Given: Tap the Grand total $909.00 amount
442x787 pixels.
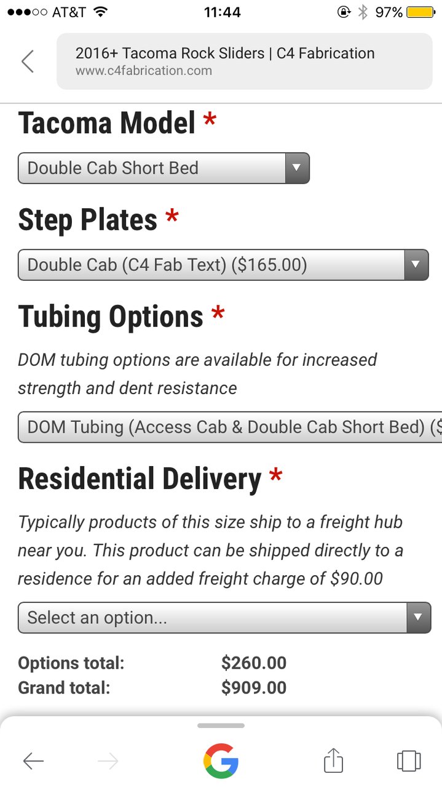Looking at the screenshot, I should (254, 688).
